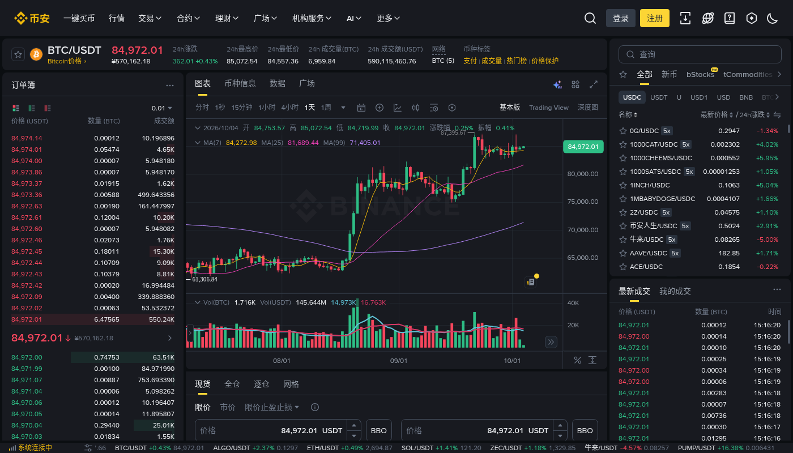Image resolution: width=793 pixels, height=453 pixels.
Task: Change candlestick style icon
Action: pyautogui.click(x=416, y=108)
